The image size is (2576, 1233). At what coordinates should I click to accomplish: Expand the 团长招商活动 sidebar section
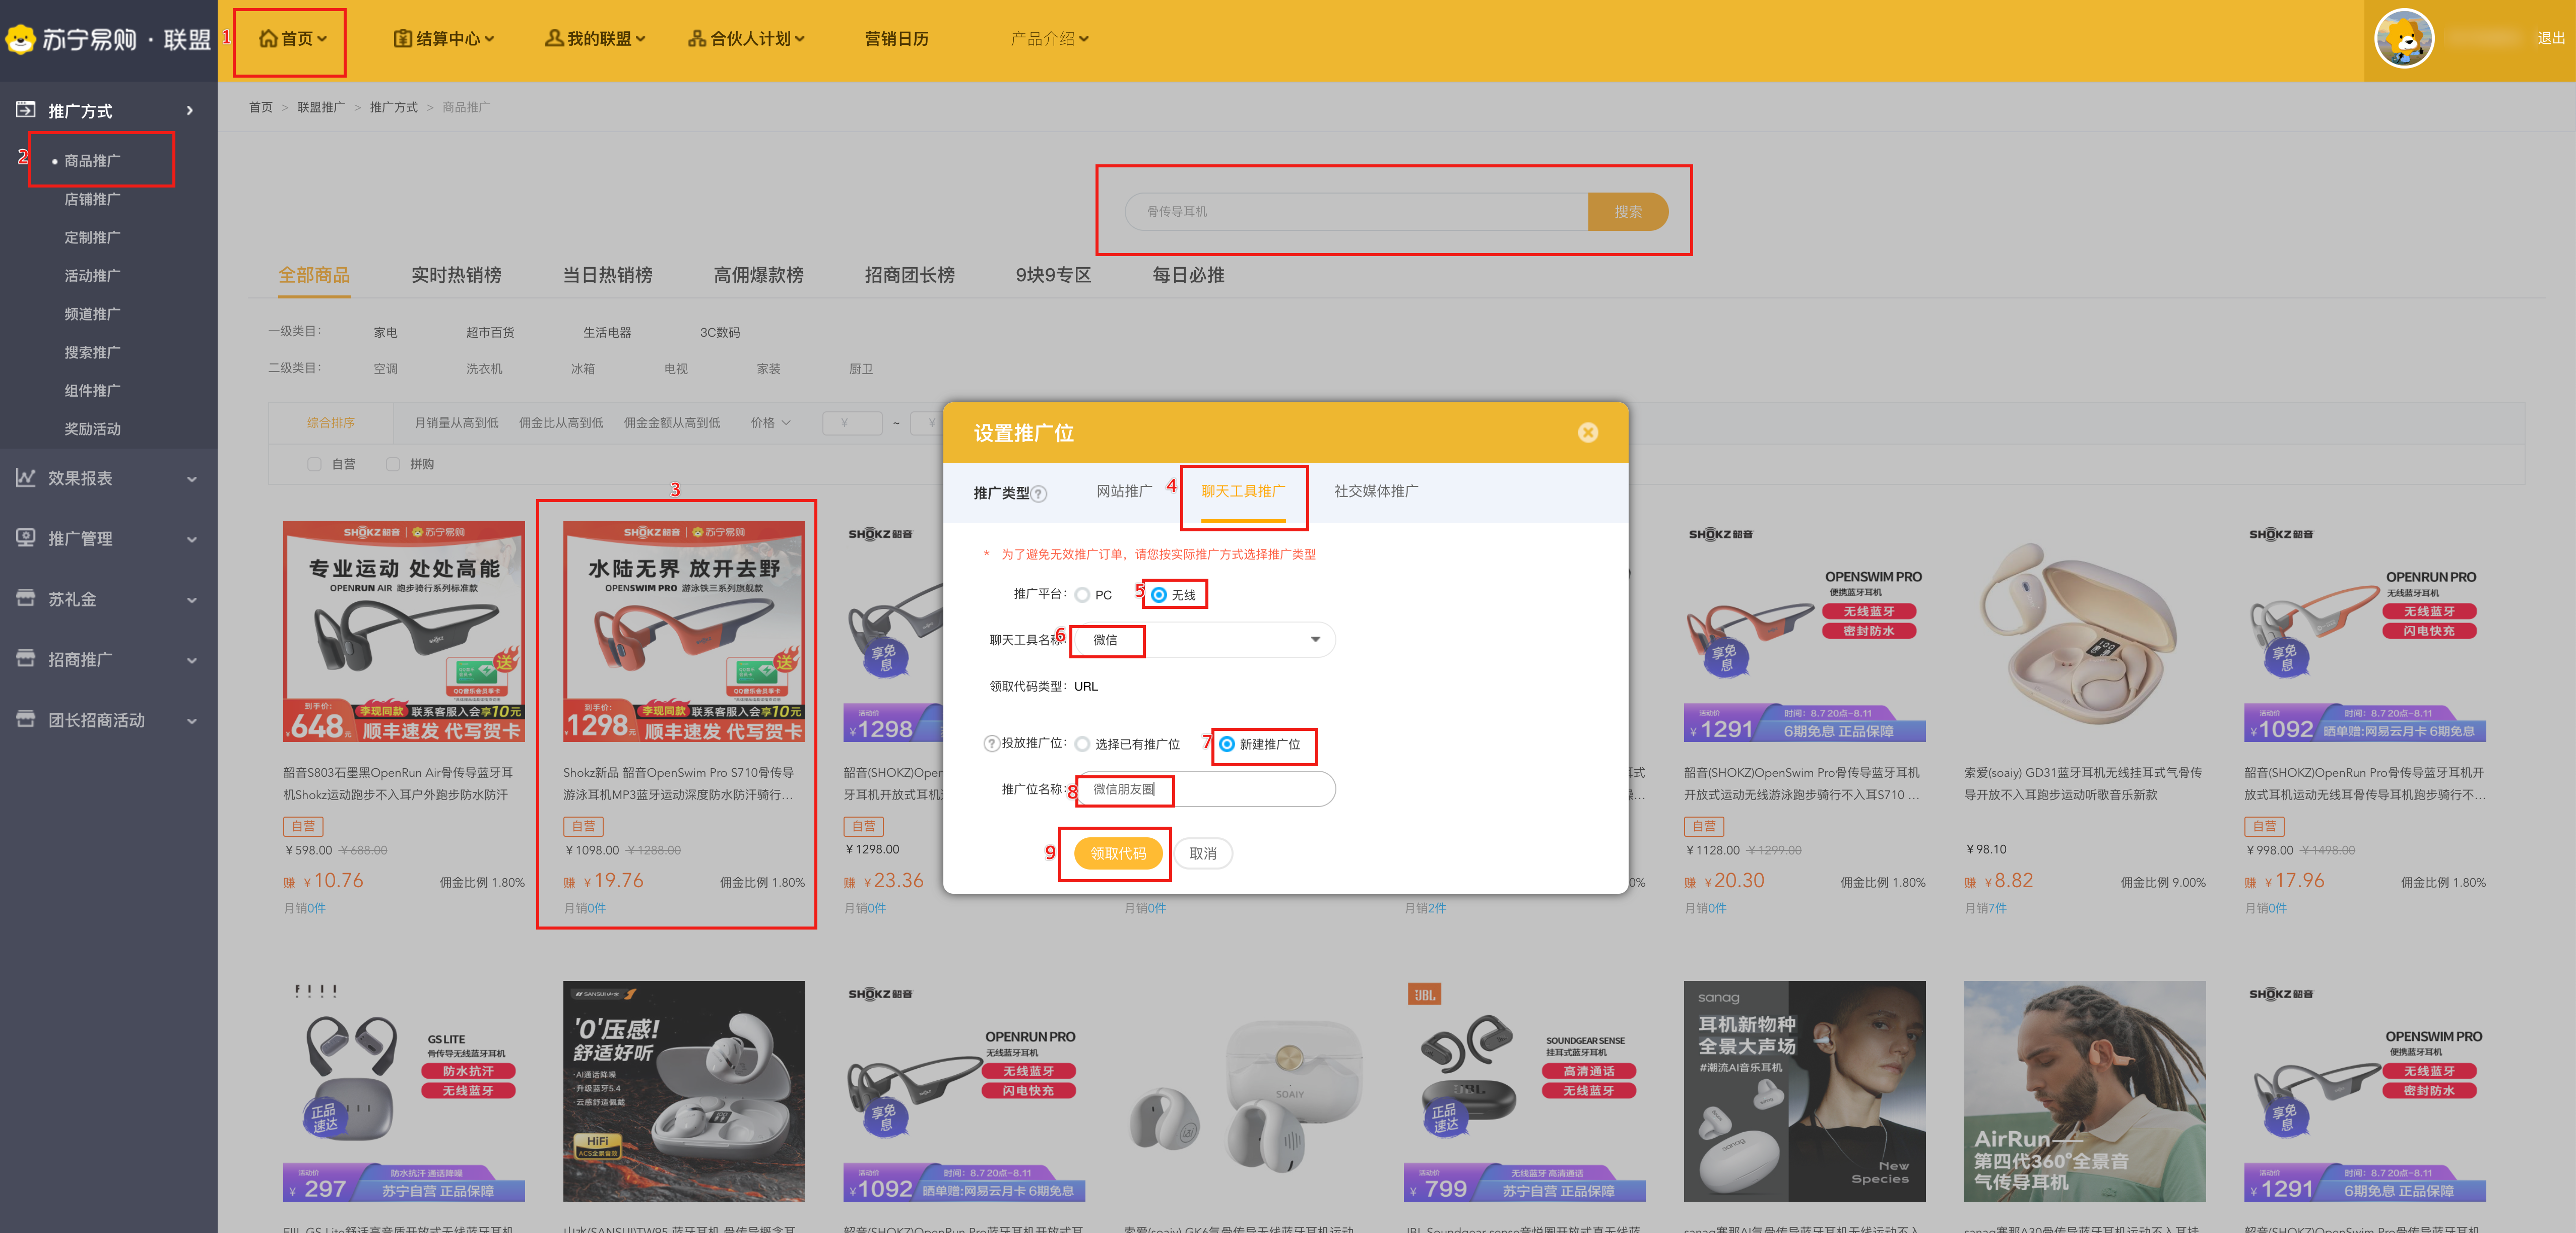tap(192, 721)
